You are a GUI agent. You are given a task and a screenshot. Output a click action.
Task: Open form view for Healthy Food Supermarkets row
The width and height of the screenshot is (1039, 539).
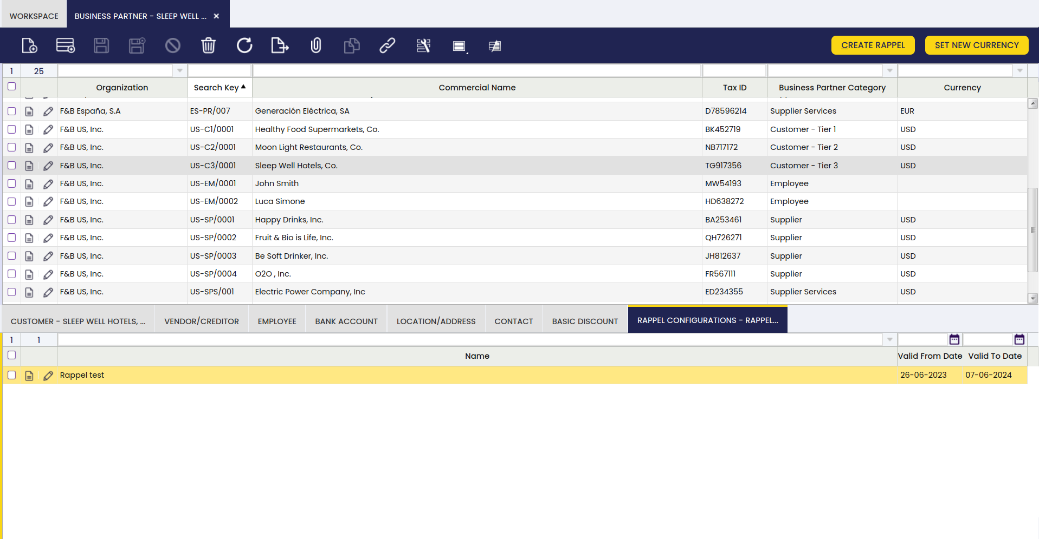29,130
